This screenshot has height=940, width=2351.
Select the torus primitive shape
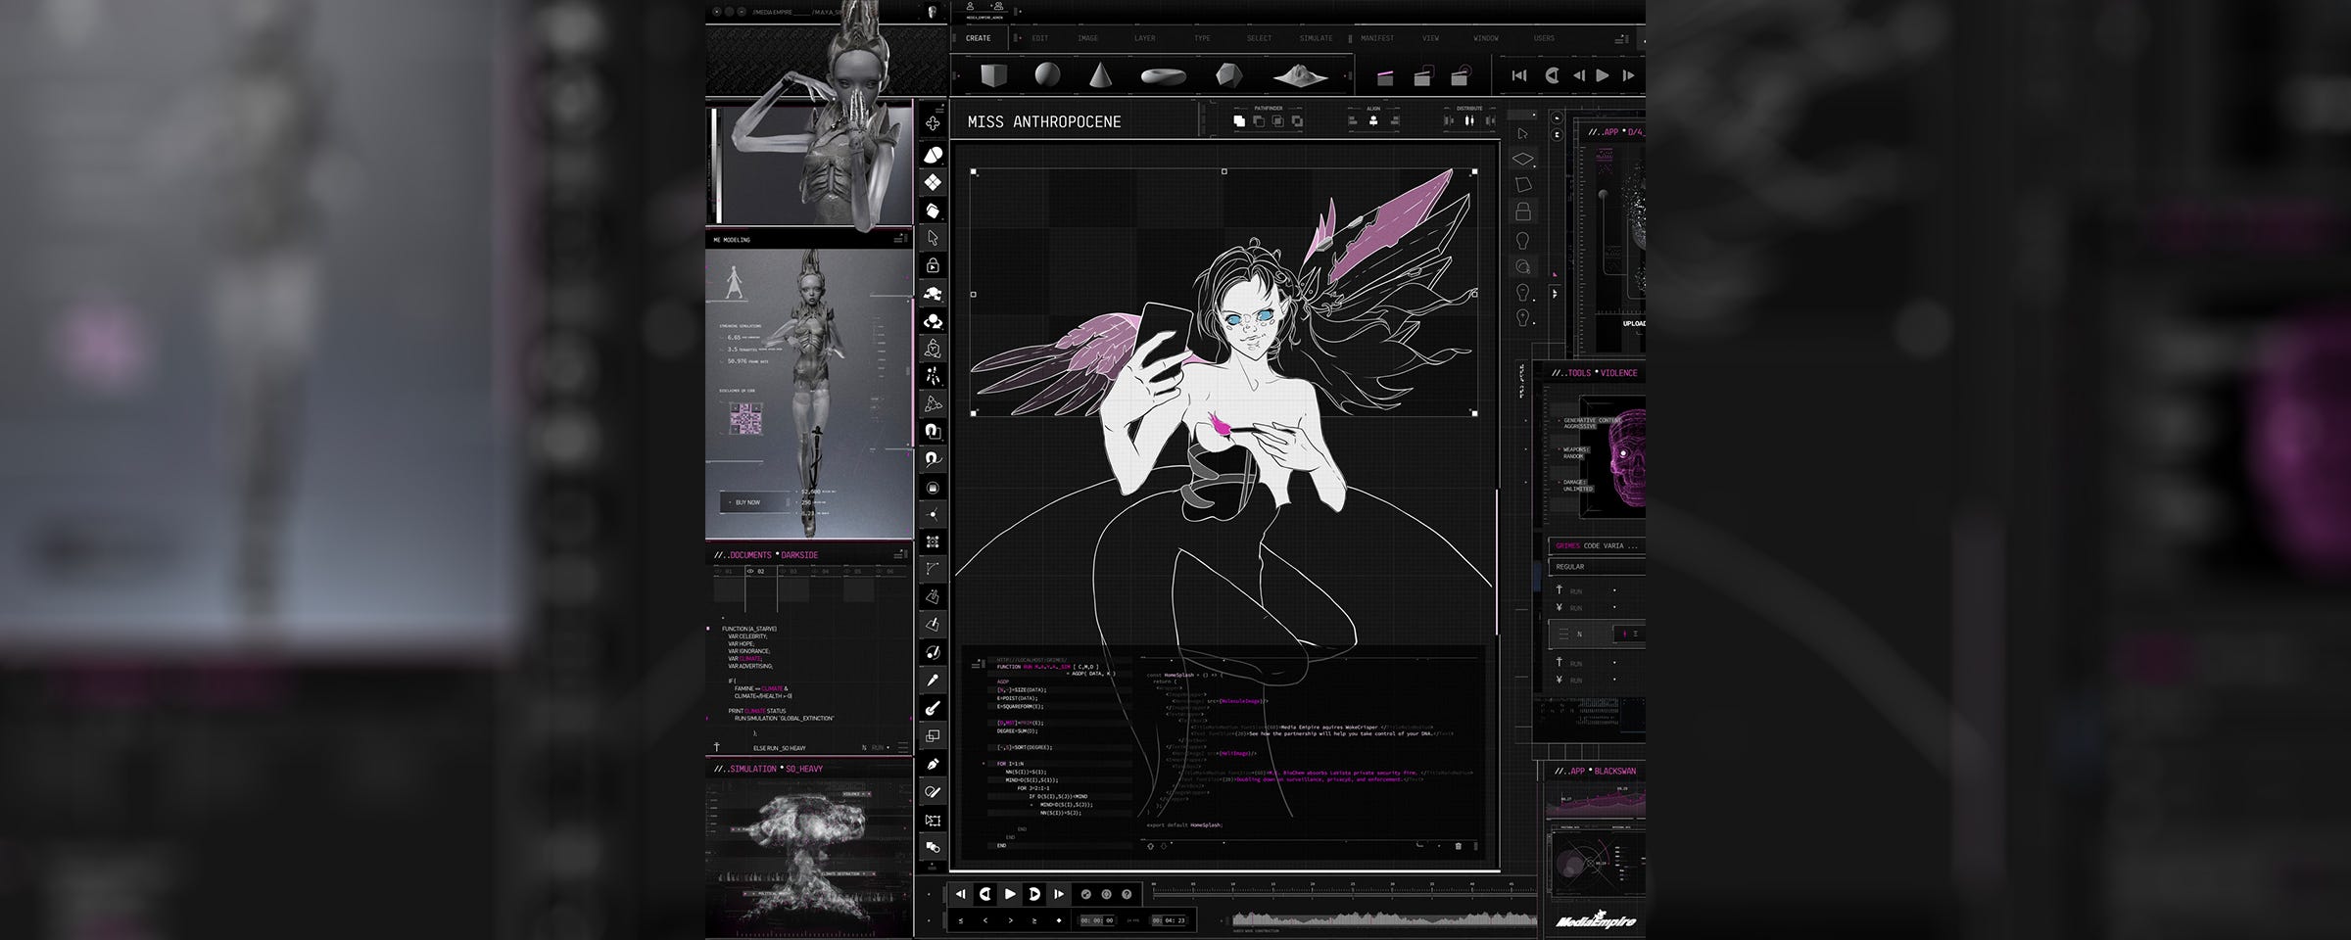click(x=1163, y=75)
